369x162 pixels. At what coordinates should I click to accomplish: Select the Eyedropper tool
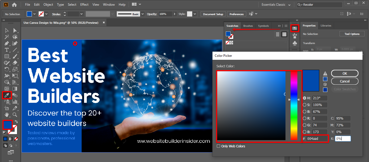[7, 95]
